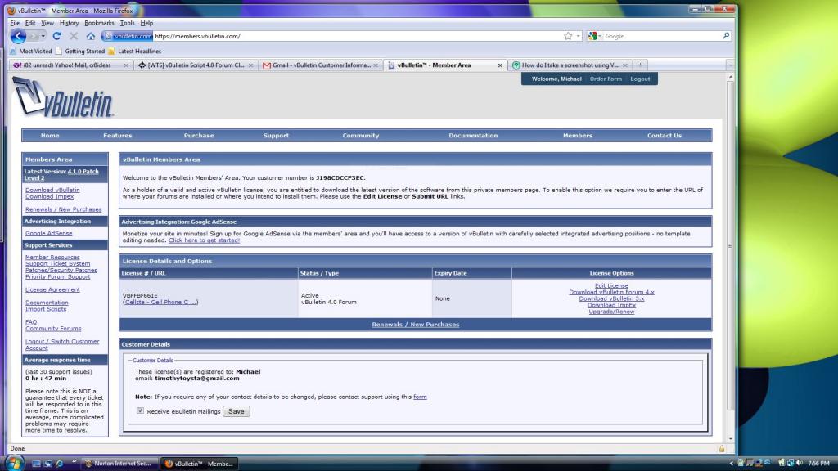The image size is (838, 471).
Task: Click the Save button
Action: click(237, 411)
